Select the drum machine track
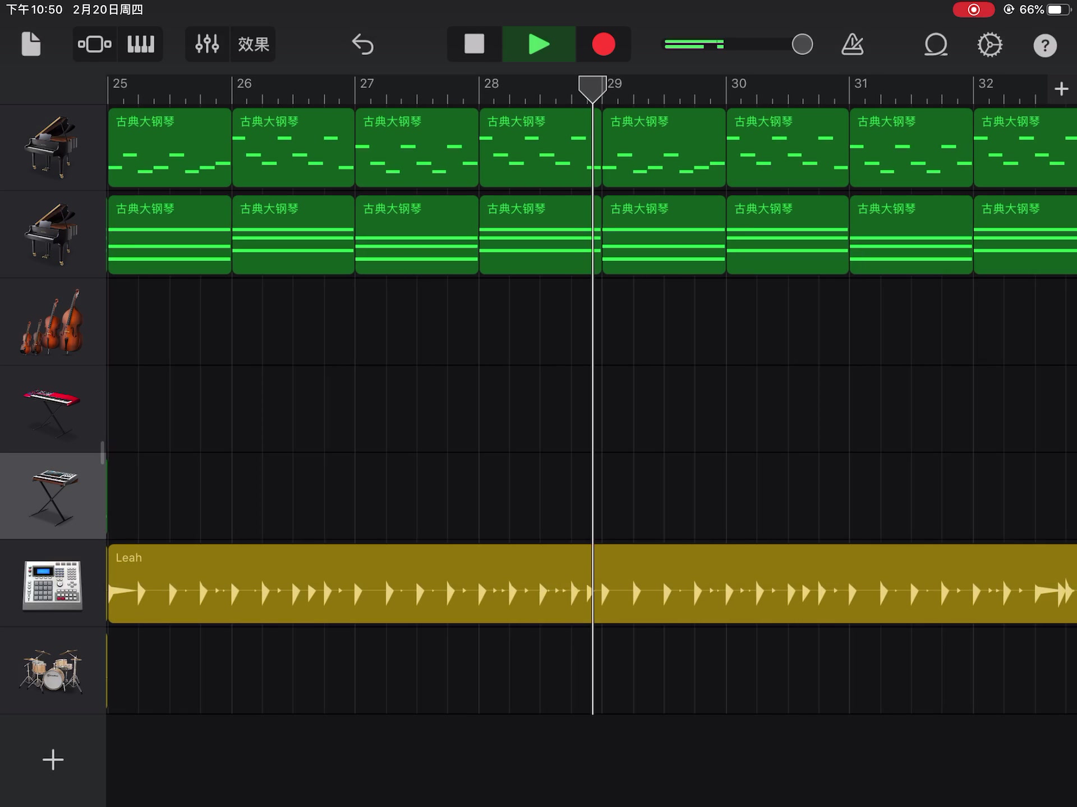This screenshot has height=807, width=1077. pos(53,584)
